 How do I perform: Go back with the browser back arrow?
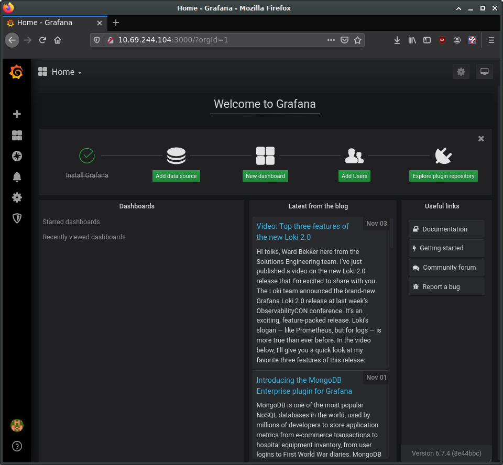pos(12,40)
